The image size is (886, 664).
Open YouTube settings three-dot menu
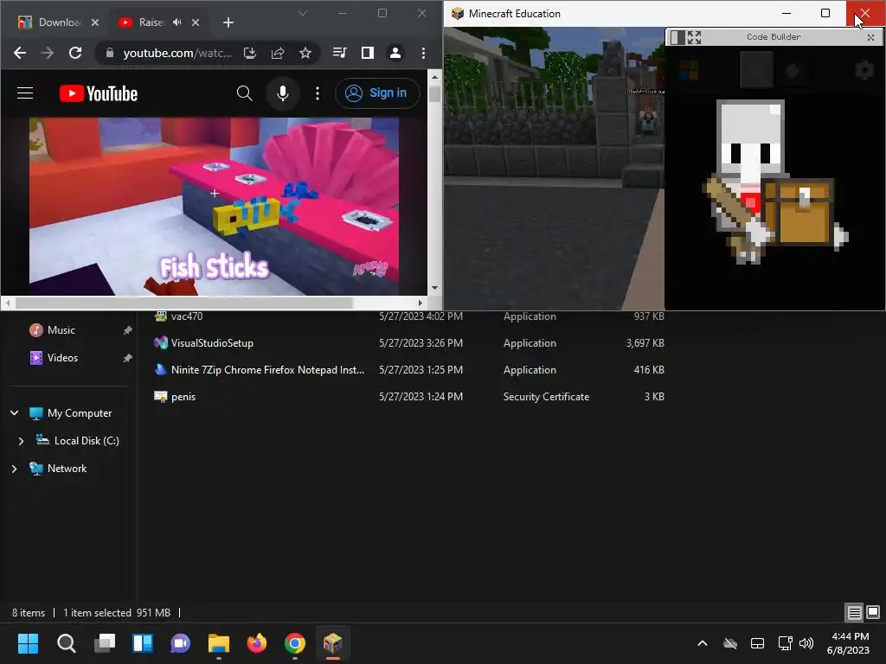tap(318, 93)
